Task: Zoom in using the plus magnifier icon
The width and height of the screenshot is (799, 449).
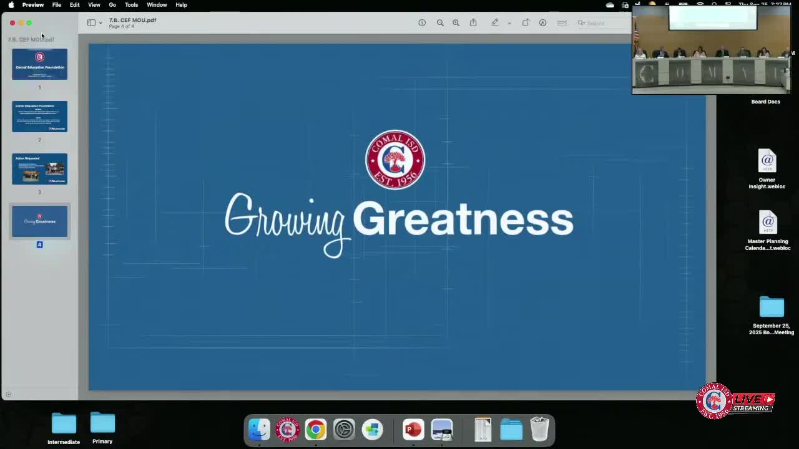Action: coord(456,23)
